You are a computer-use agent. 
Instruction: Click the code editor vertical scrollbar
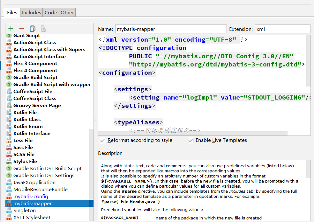(308, 61)
